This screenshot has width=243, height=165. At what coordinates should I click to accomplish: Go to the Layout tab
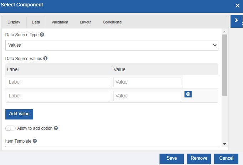click(x=86, y=22)
